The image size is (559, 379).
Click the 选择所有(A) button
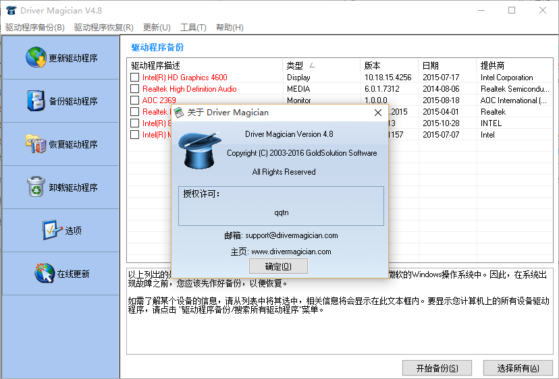[518, 368]
